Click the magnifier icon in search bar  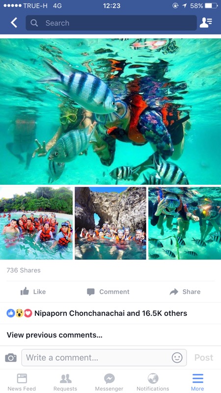[34, 23]
